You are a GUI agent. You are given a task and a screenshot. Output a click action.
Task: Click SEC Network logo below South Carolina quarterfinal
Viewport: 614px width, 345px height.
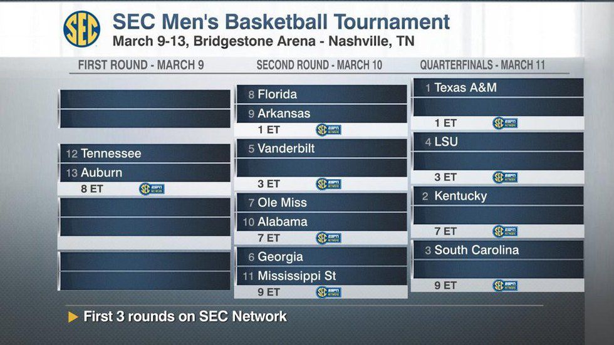[505, 286]
